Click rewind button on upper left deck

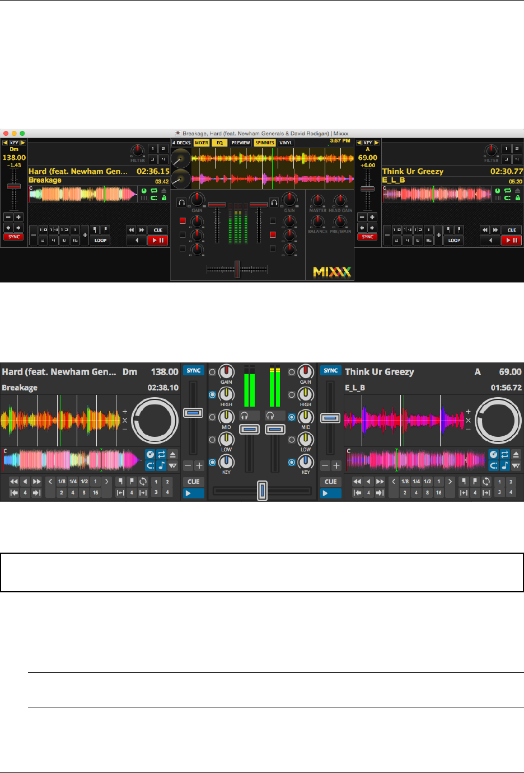pos(131,230)
